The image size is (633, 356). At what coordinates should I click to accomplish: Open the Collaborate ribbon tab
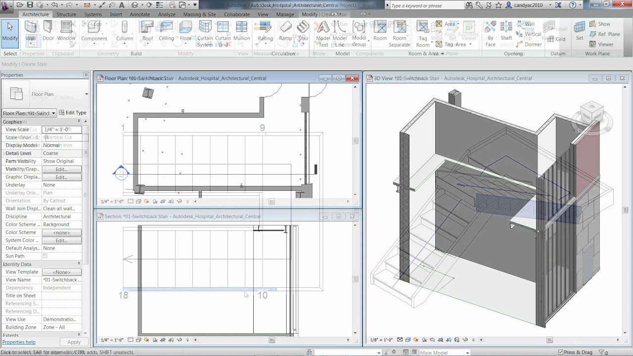237,14
